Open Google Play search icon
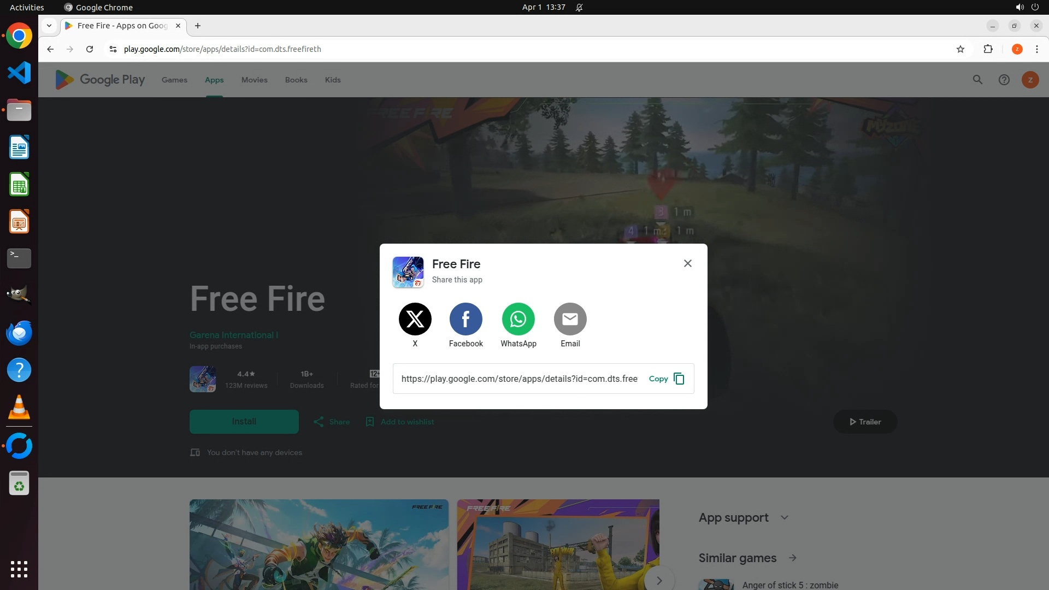The width and height of the screenshot is (1049, 590). 977,80
